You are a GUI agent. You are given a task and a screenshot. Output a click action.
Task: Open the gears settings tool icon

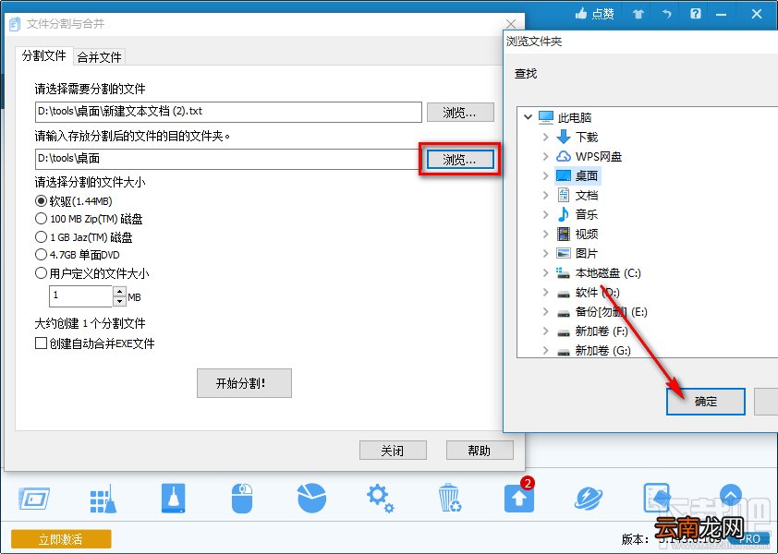(380, 499)
